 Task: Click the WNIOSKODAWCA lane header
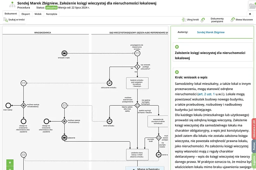tap(43, 33)
